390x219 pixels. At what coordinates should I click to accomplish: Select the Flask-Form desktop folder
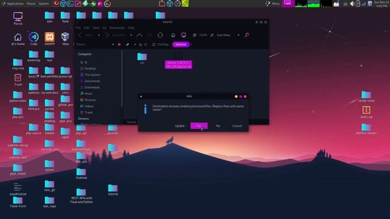pyautogui.click(x=18, y=202)
